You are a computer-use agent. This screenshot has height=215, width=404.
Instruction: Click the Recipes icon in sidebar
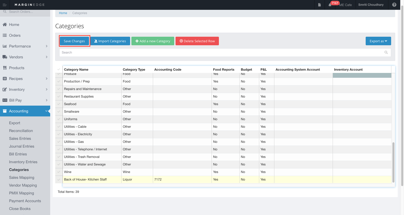coord(5,79)
